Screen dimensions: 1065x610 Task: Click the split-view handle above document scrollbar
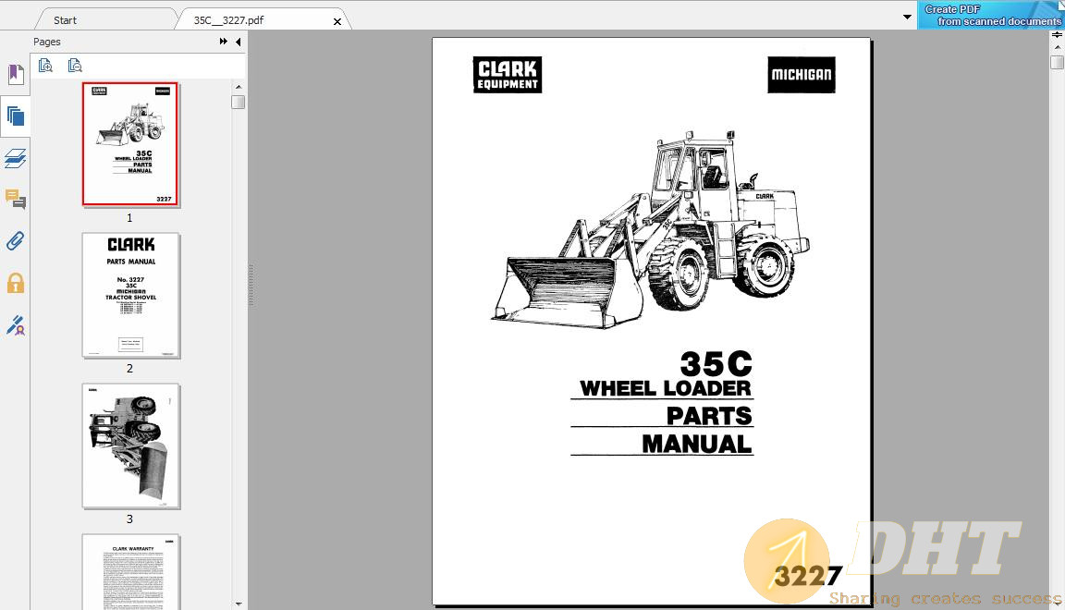(1057, 35)
